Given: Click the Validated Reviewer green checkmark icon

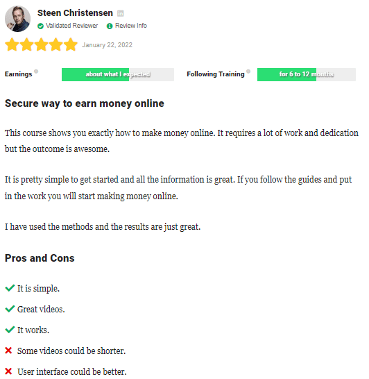Looking at the screenshot, I should [x=40, y=26].
